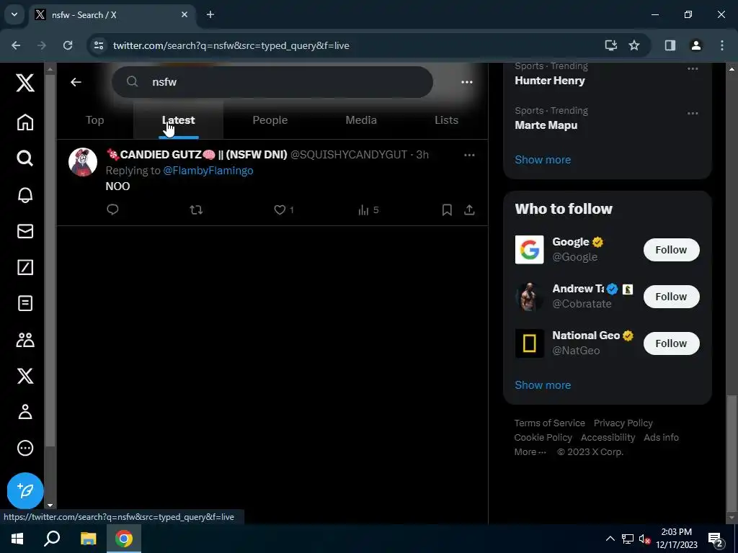Open More circle-ellipsis sidebar icon
738x553 pixels.
(x=25, y=448)
